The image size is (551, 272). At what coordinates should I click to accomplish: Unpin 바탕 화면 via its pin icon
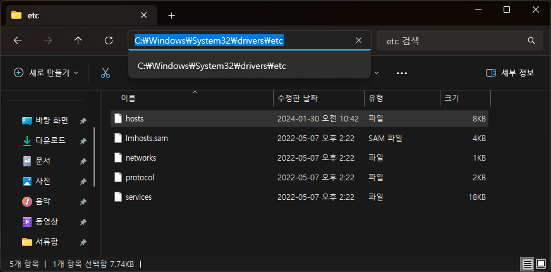click(83, 121)
